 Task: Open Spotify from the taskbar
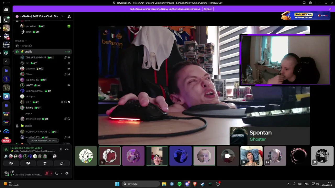(x=180, y=184)
